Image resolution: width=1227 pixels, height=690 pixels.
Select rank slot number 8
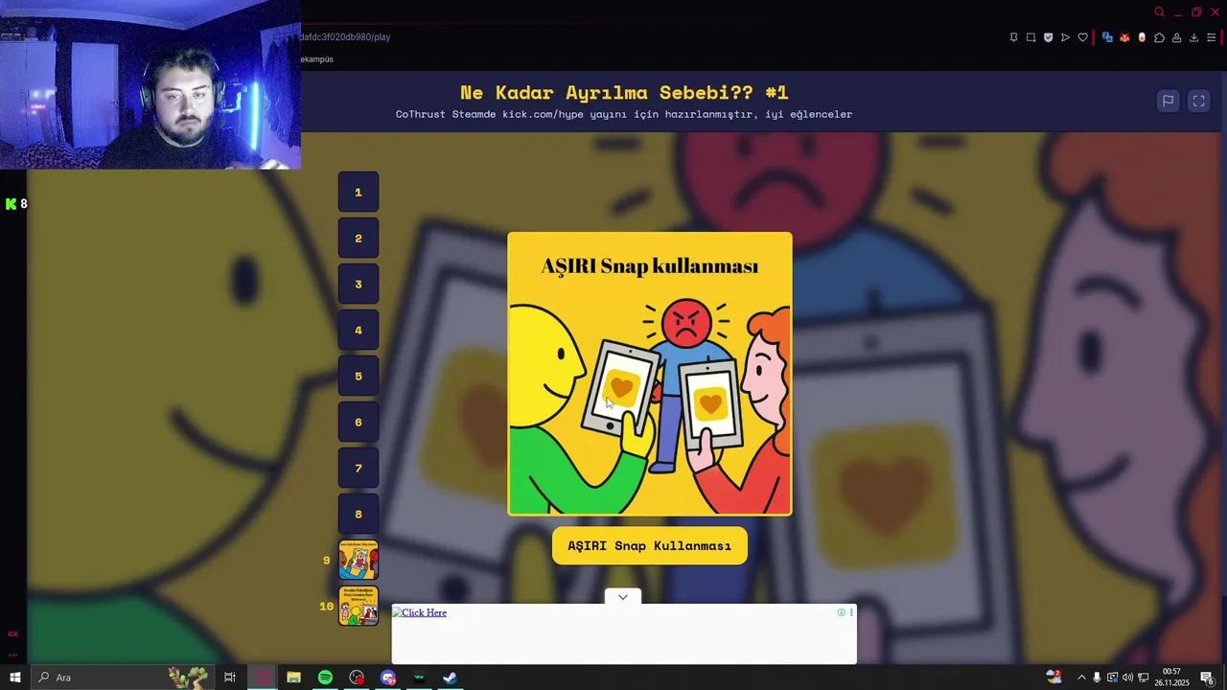[x=359, y=514]
